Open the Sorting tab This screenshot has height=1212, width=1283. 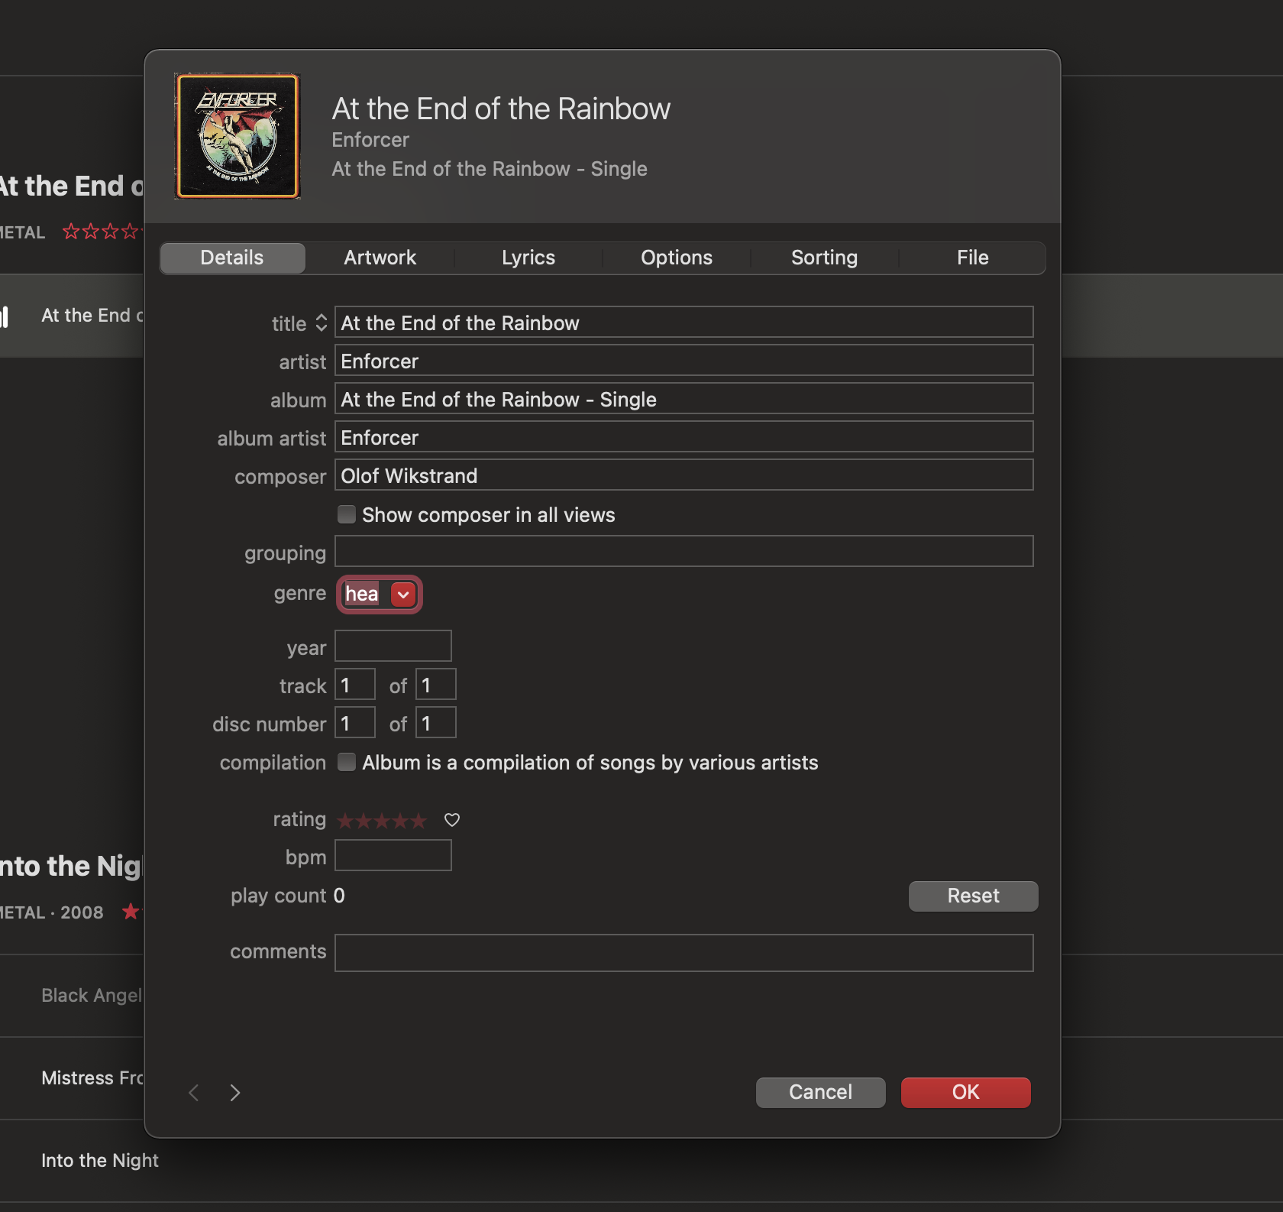(824, 258)
